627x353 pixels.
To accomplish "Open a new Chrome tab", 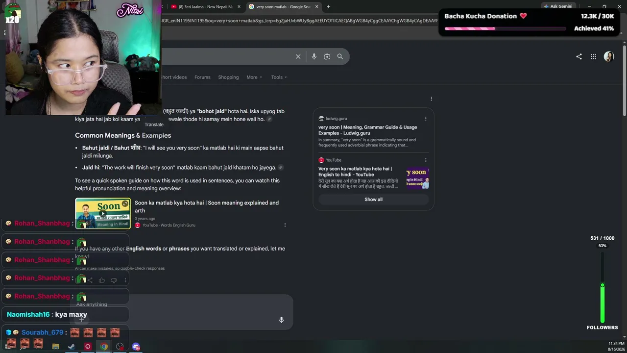I will click(x=328, y=7).
